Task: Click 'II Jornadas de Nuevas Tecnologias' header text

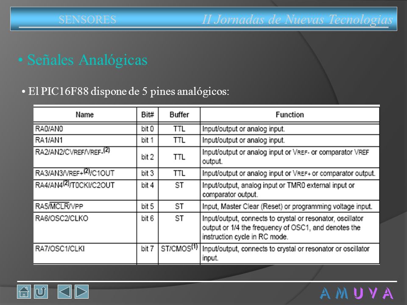Action: pos(297,20)
